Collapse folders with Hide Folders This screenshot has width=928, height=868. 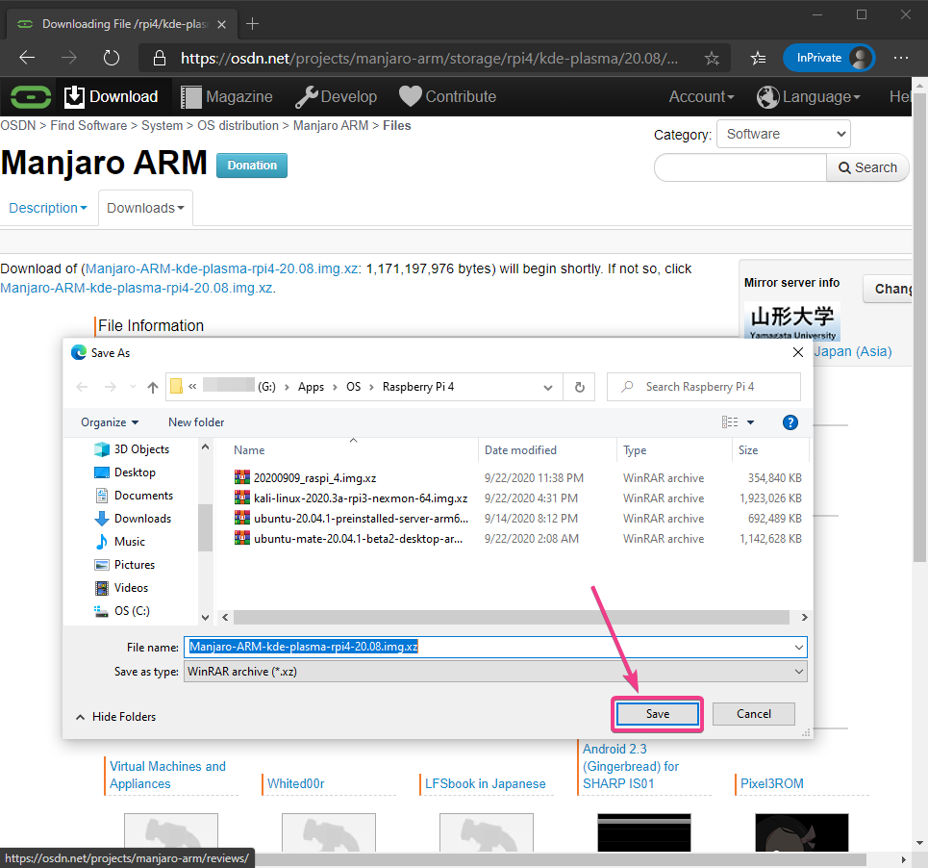(115, 717)
